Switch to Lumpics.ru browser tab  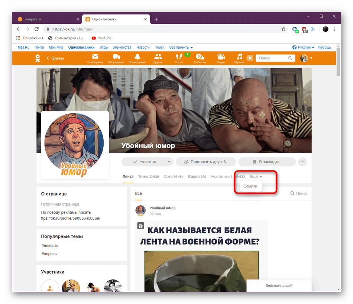[47, 19]
